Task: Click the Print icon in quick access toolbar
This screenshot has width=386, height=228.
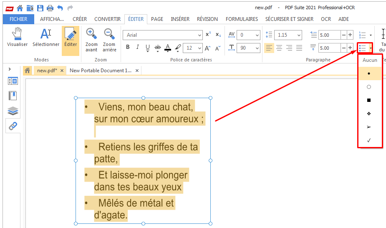Action: pos(50,8)
